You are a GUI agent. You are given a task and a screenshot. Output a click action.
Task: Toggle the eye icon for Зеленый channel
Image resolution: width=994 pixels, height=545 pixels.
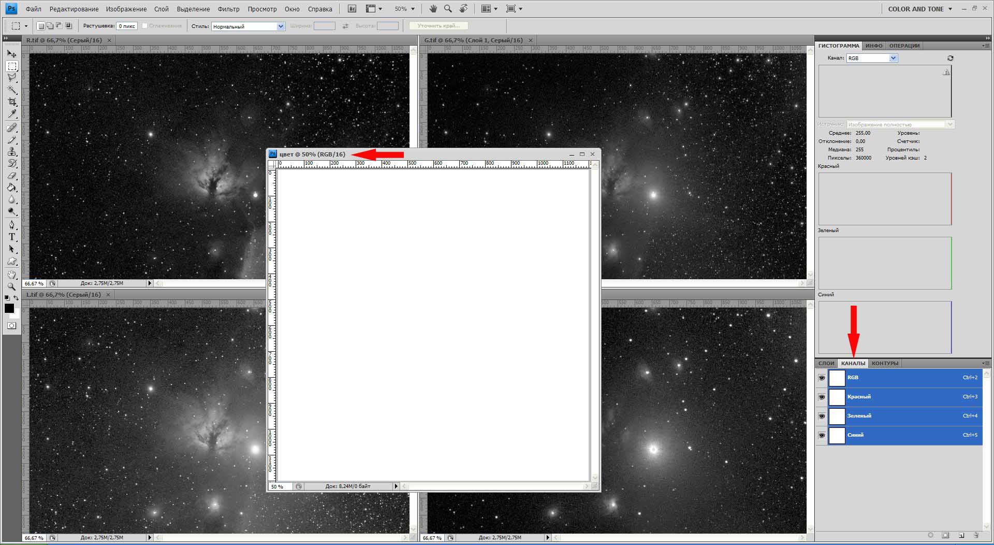click(822, 416)
